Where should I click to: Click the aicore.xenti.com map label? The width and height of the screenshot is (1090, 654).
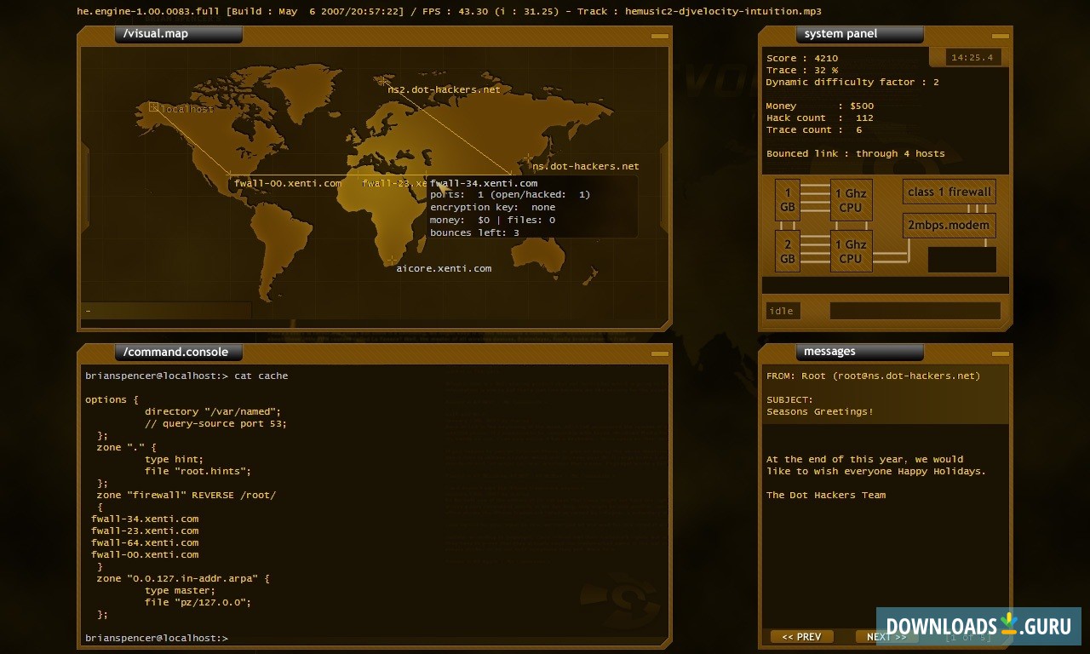pos(444,268)
